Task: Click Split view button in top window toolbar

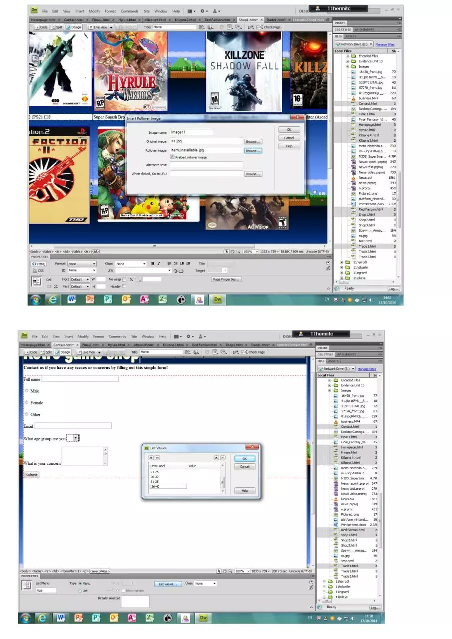Action: (x=56, y=27)
